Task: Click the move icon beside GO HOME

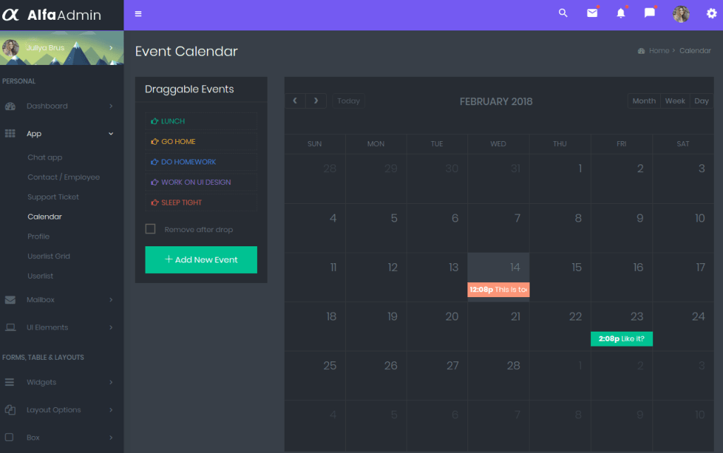Action: coord(155,142)
